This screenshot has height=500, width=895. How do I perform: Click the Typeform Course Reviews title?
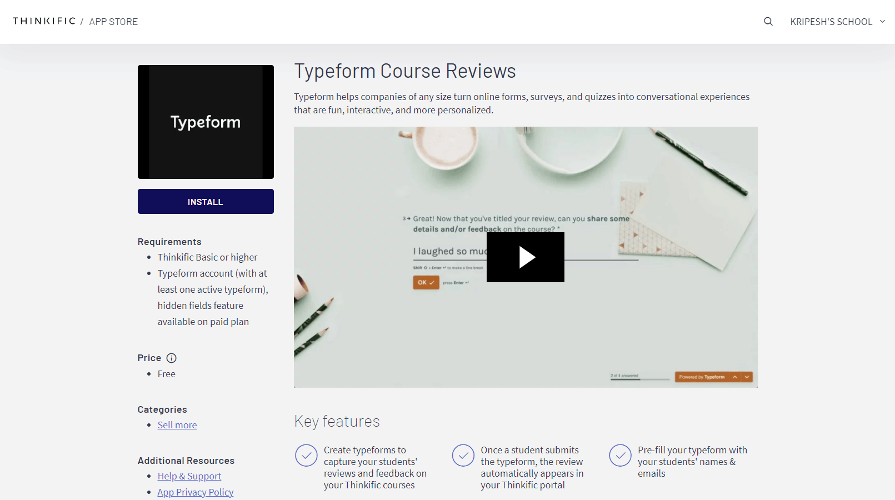coord(405,71)
